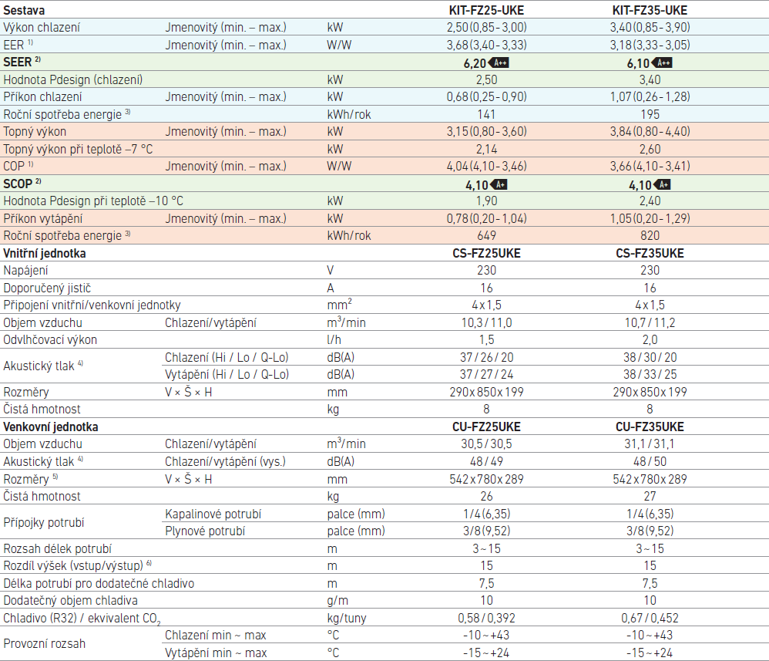Select the Rozsah délek potrubí row label
Screen dimensions: 769x661
pos(57,549)
